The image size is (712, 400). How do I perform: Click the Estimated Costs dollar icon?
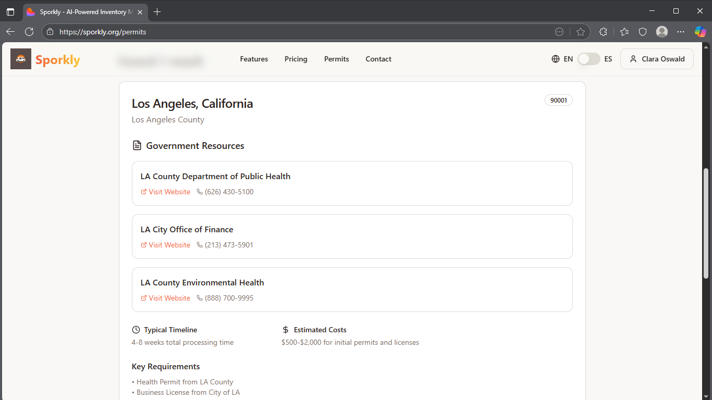click(286, 330)
